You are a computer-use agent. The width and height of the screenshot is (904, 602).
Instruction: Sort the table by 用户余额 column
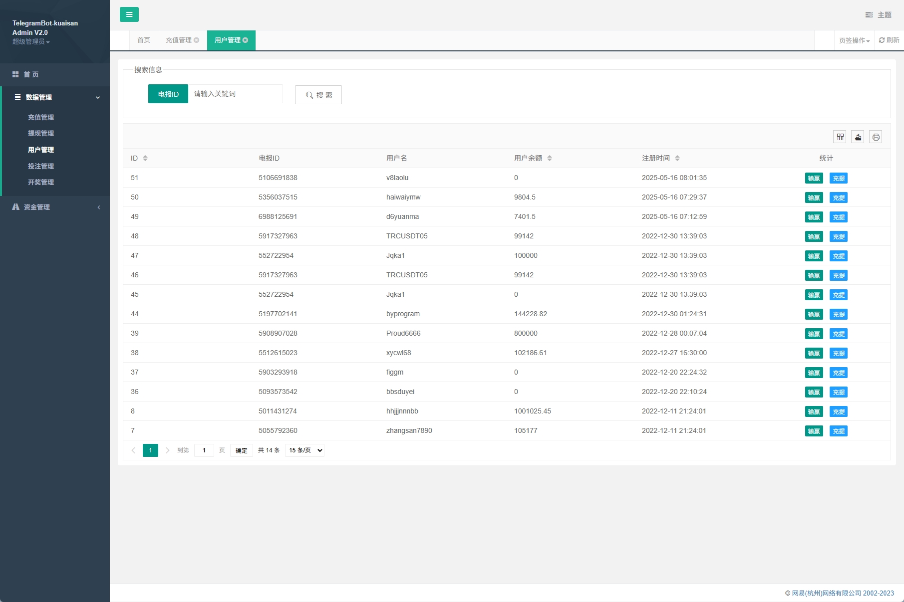549,158
